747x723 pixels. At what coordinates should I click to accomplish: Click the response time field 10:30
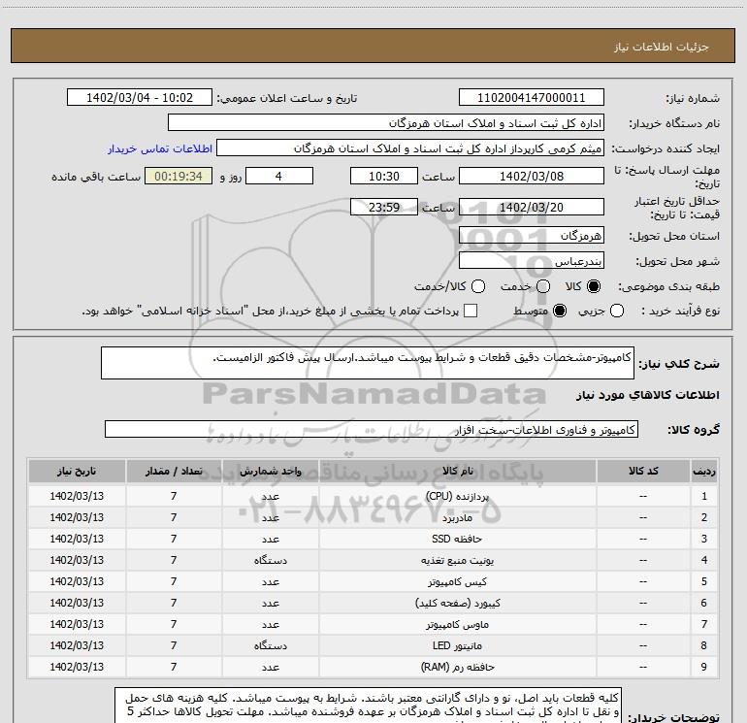pos(384,176)
